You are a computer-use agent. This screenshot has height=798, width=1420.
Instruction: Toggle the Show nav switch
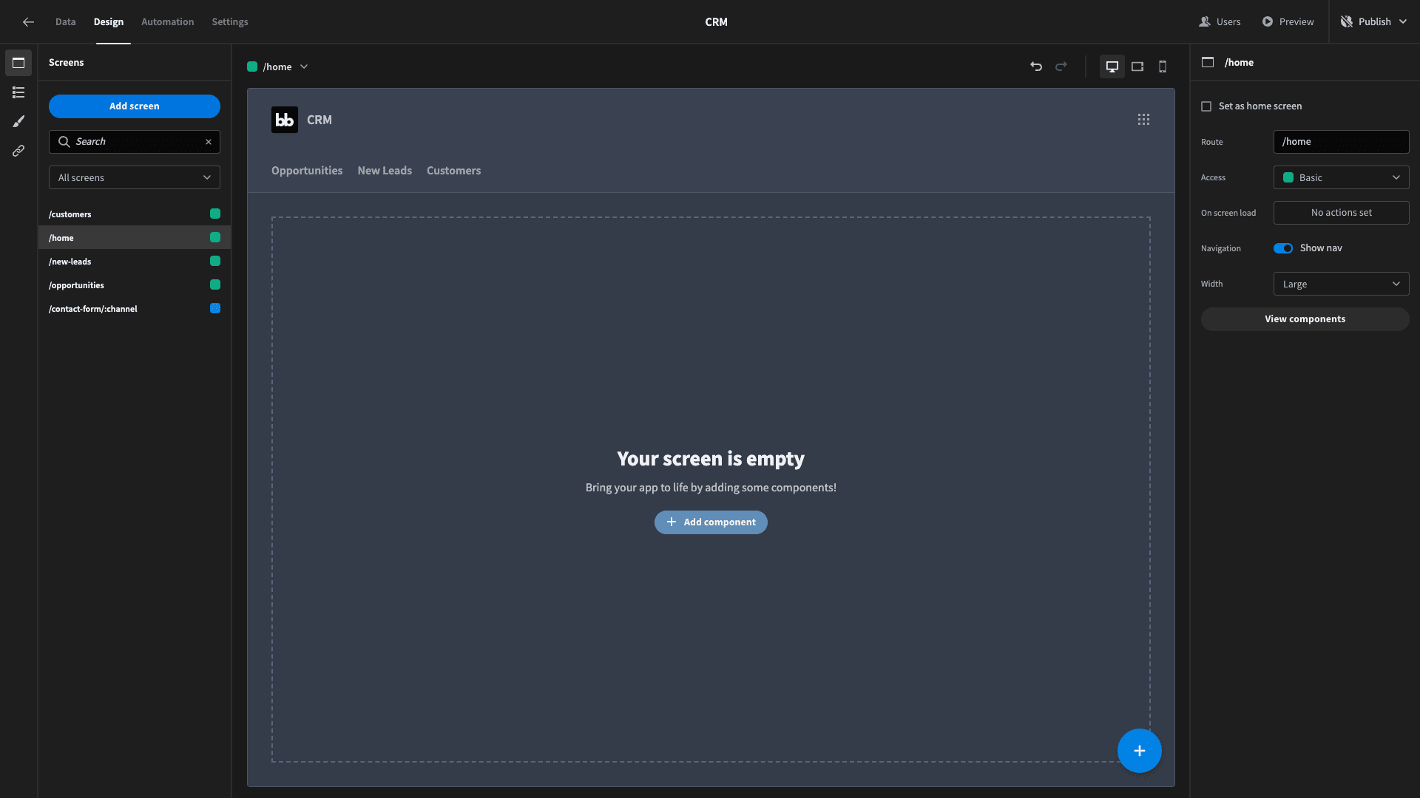pos(1283,248)
